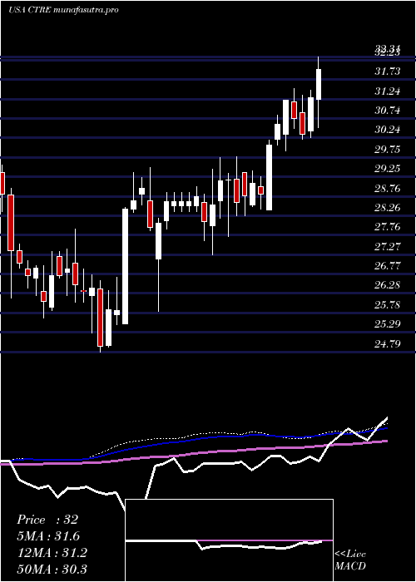Viewport: 416px width, 582px height.
Task: Click the 12MA : 31.2 value
Action: [52, 553]
